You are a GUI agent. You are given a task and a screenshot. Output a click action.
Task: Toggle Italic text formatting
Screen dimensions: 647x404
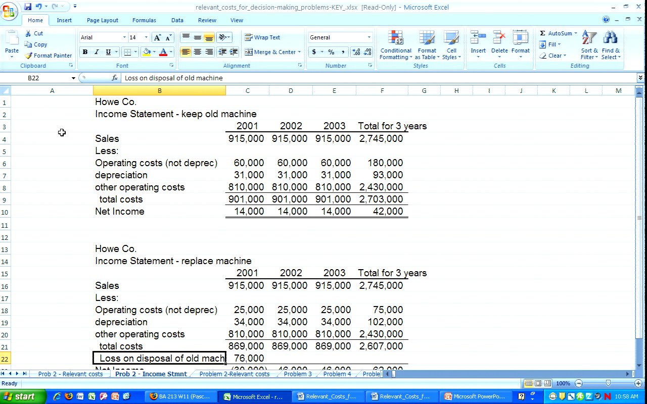97,52
